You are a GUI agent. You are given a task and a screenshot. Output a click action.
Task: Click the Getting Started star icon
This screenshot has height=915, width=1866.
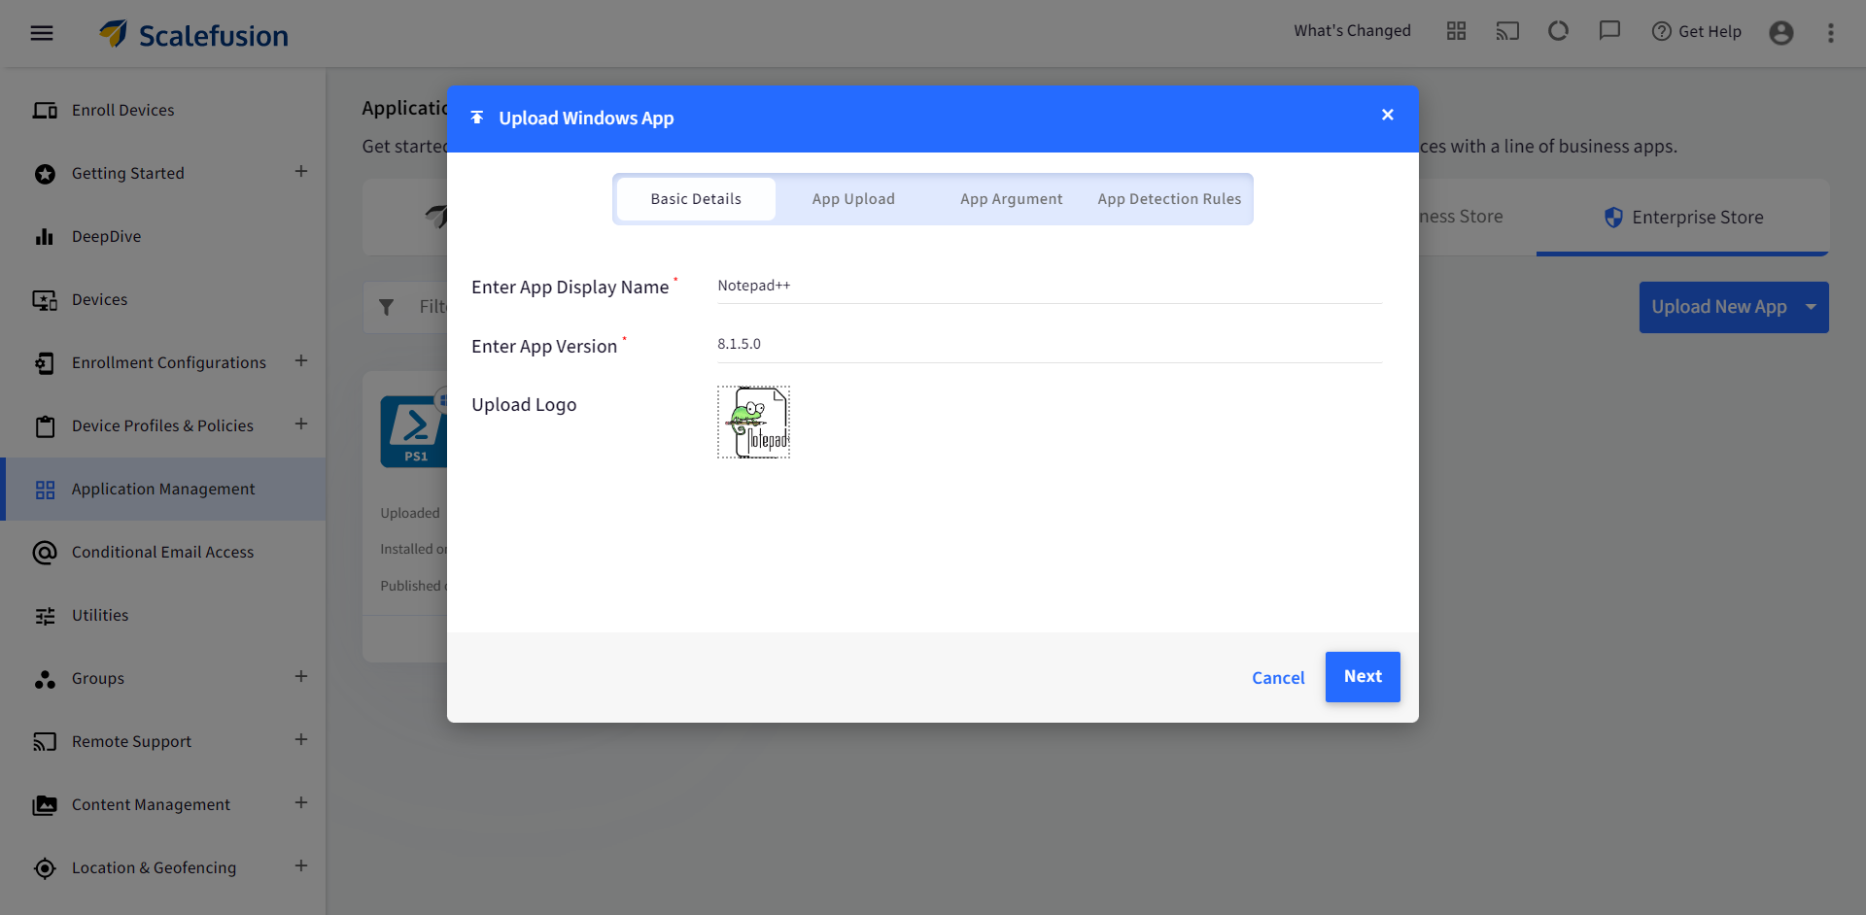pos(45,174)
